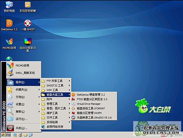The image size is (183, 138).
Task: Expand the 设置(S) submenu arrow
Action: tap(39, 104)
